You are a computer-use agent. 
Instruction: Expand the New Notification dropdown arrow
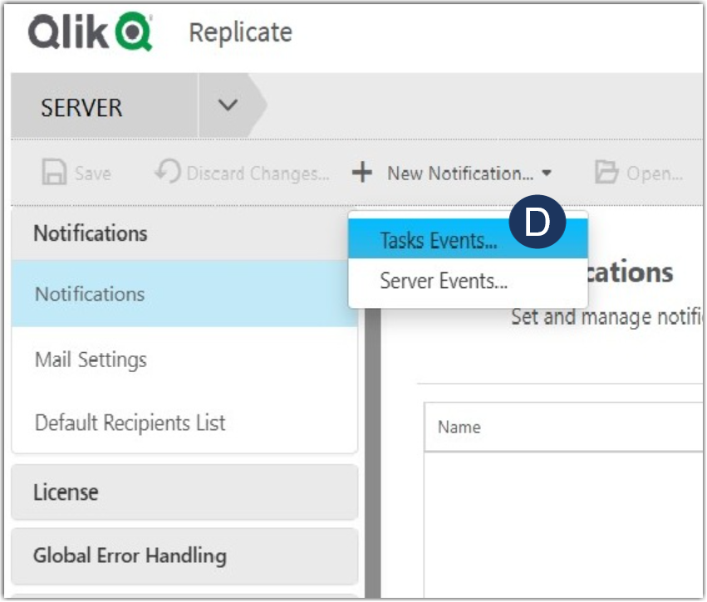pyautogui.click(x=548, y=174)
